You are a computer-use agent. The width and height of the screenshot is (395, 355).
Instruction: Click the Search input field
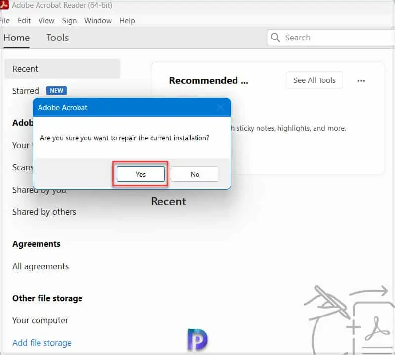coord(331,38)
